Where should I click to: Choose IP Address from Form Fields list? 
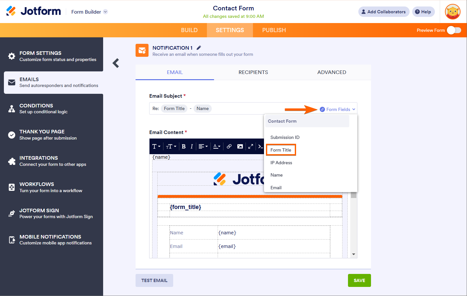[281, 163]
